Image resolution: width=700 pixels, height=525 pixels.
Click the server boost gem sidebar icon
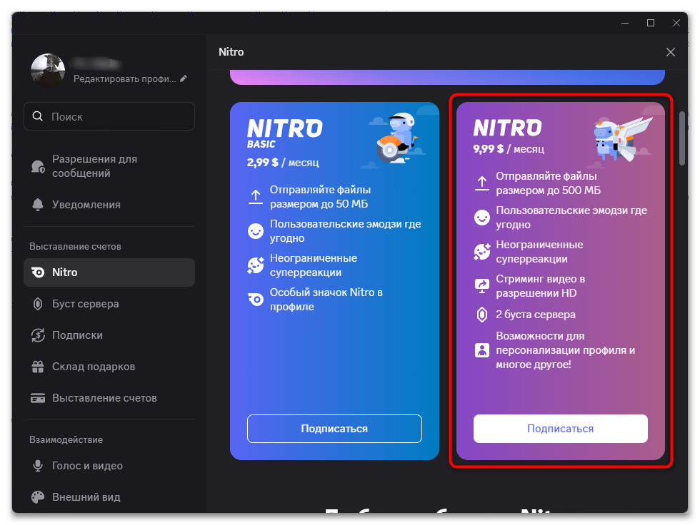click(x=38, y=304)
